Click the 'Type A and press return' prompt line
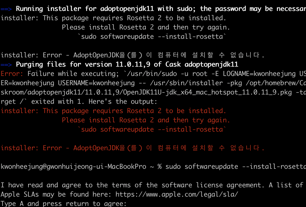 63,203
